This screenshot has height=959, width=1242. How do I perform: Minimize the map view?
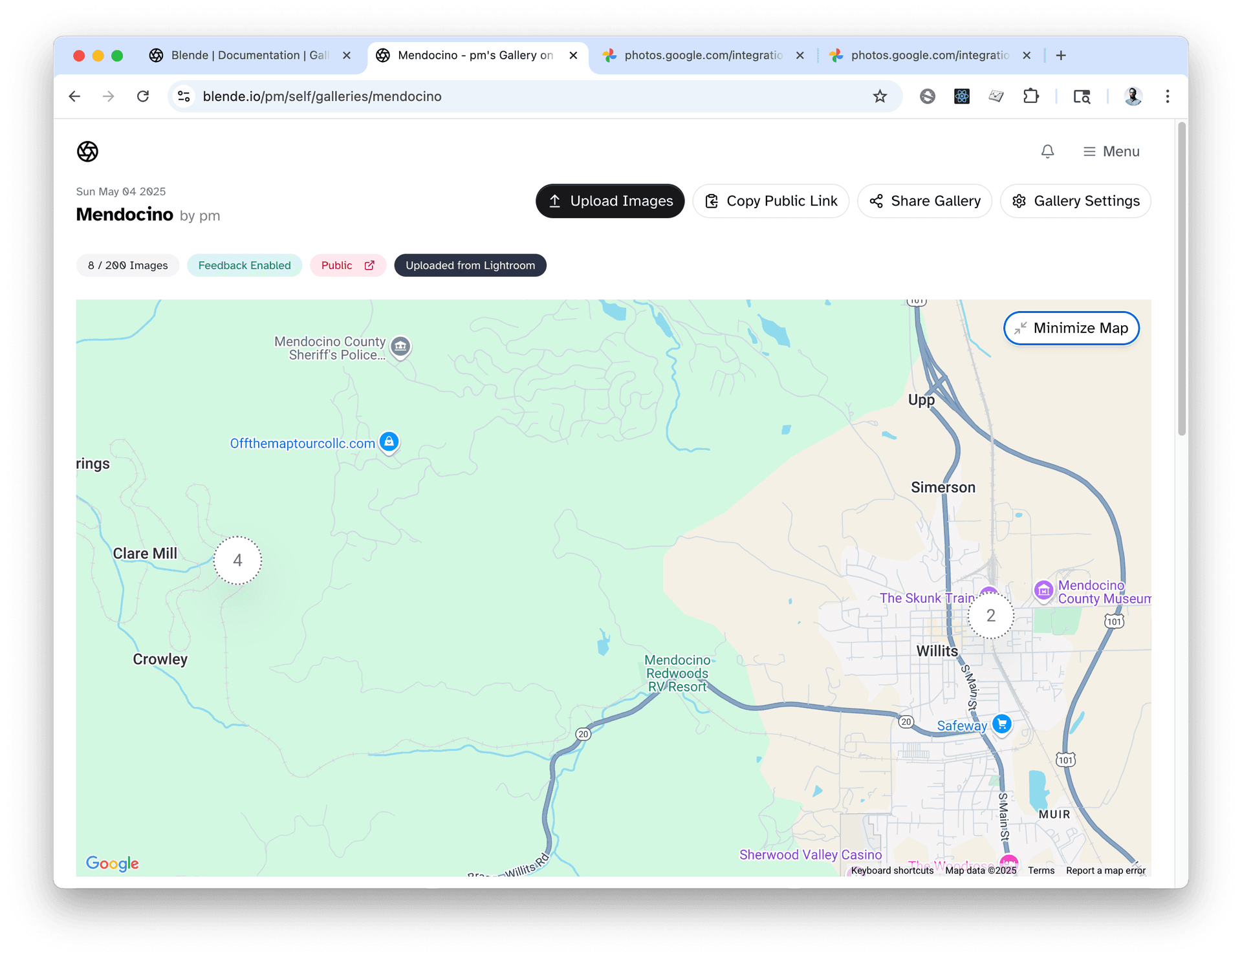(1071, 328)
